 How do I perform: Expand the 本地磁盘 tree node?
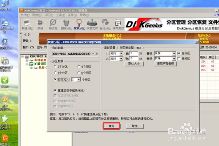click(27, 60)
